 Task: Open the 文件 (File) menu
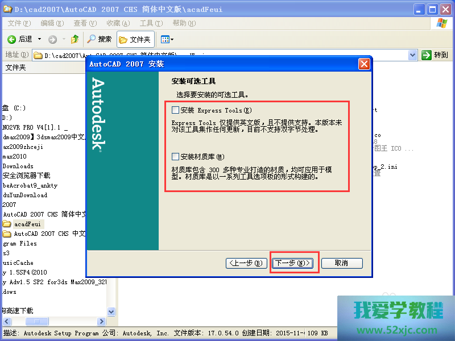[19, 23]
